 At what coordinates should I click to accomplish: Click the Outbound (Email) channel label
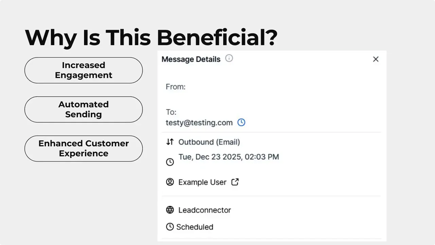pos(209,142)
